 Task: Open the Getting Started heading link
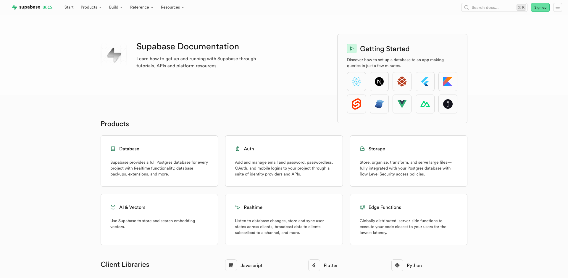(x=385, y=49)
